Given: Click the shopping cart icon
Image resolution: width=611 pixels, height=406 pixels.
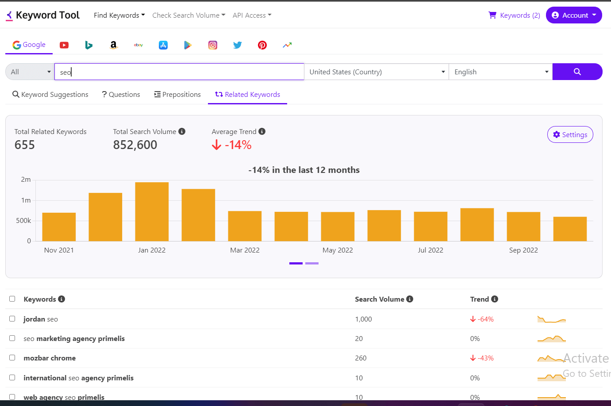Looking at the screenshot, I should [492, 15].
